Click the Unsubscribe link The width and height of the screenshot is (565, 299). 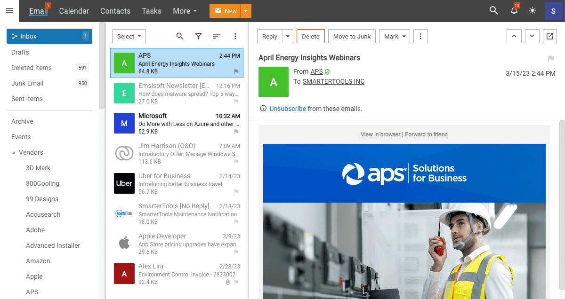288,109
